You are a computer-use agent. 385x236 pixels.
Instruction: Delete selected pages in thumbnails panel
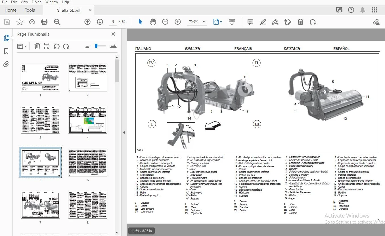pyautogui.click(x=37, y=46)
